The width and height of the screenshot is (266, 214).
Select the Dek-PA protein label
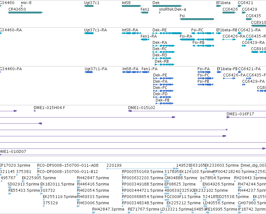(x=160, y=81)
